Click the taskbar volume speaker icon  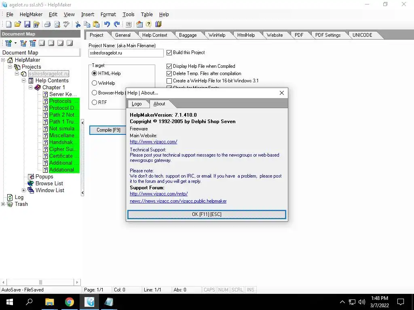pos(362,302)
